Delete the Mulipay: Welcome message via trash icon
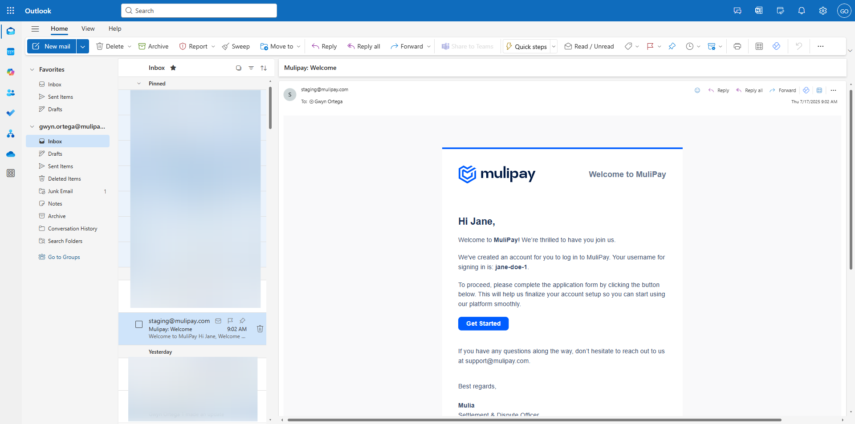The height and width of the screenshot is (424, 855). click(260, 329)
